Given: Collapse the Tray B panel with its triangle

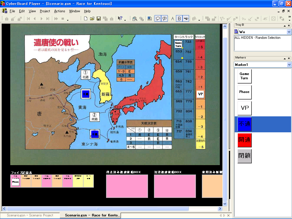Looking at the screenshot, I should 285,26.
